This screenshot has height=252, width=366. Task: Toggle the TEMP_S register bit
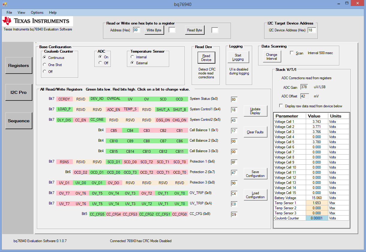[x=130, y=109]
